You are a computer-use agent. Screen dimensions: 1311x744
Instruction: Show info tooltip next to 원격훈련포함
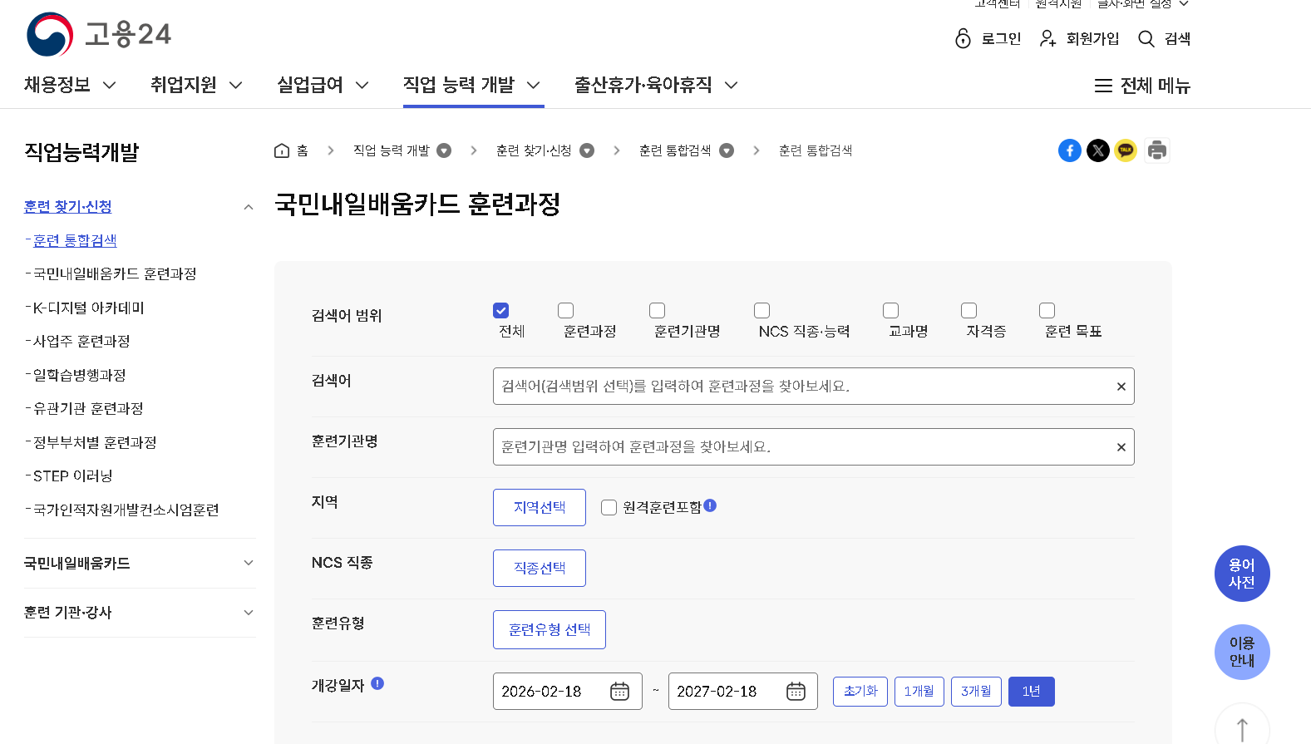[710, 505]
